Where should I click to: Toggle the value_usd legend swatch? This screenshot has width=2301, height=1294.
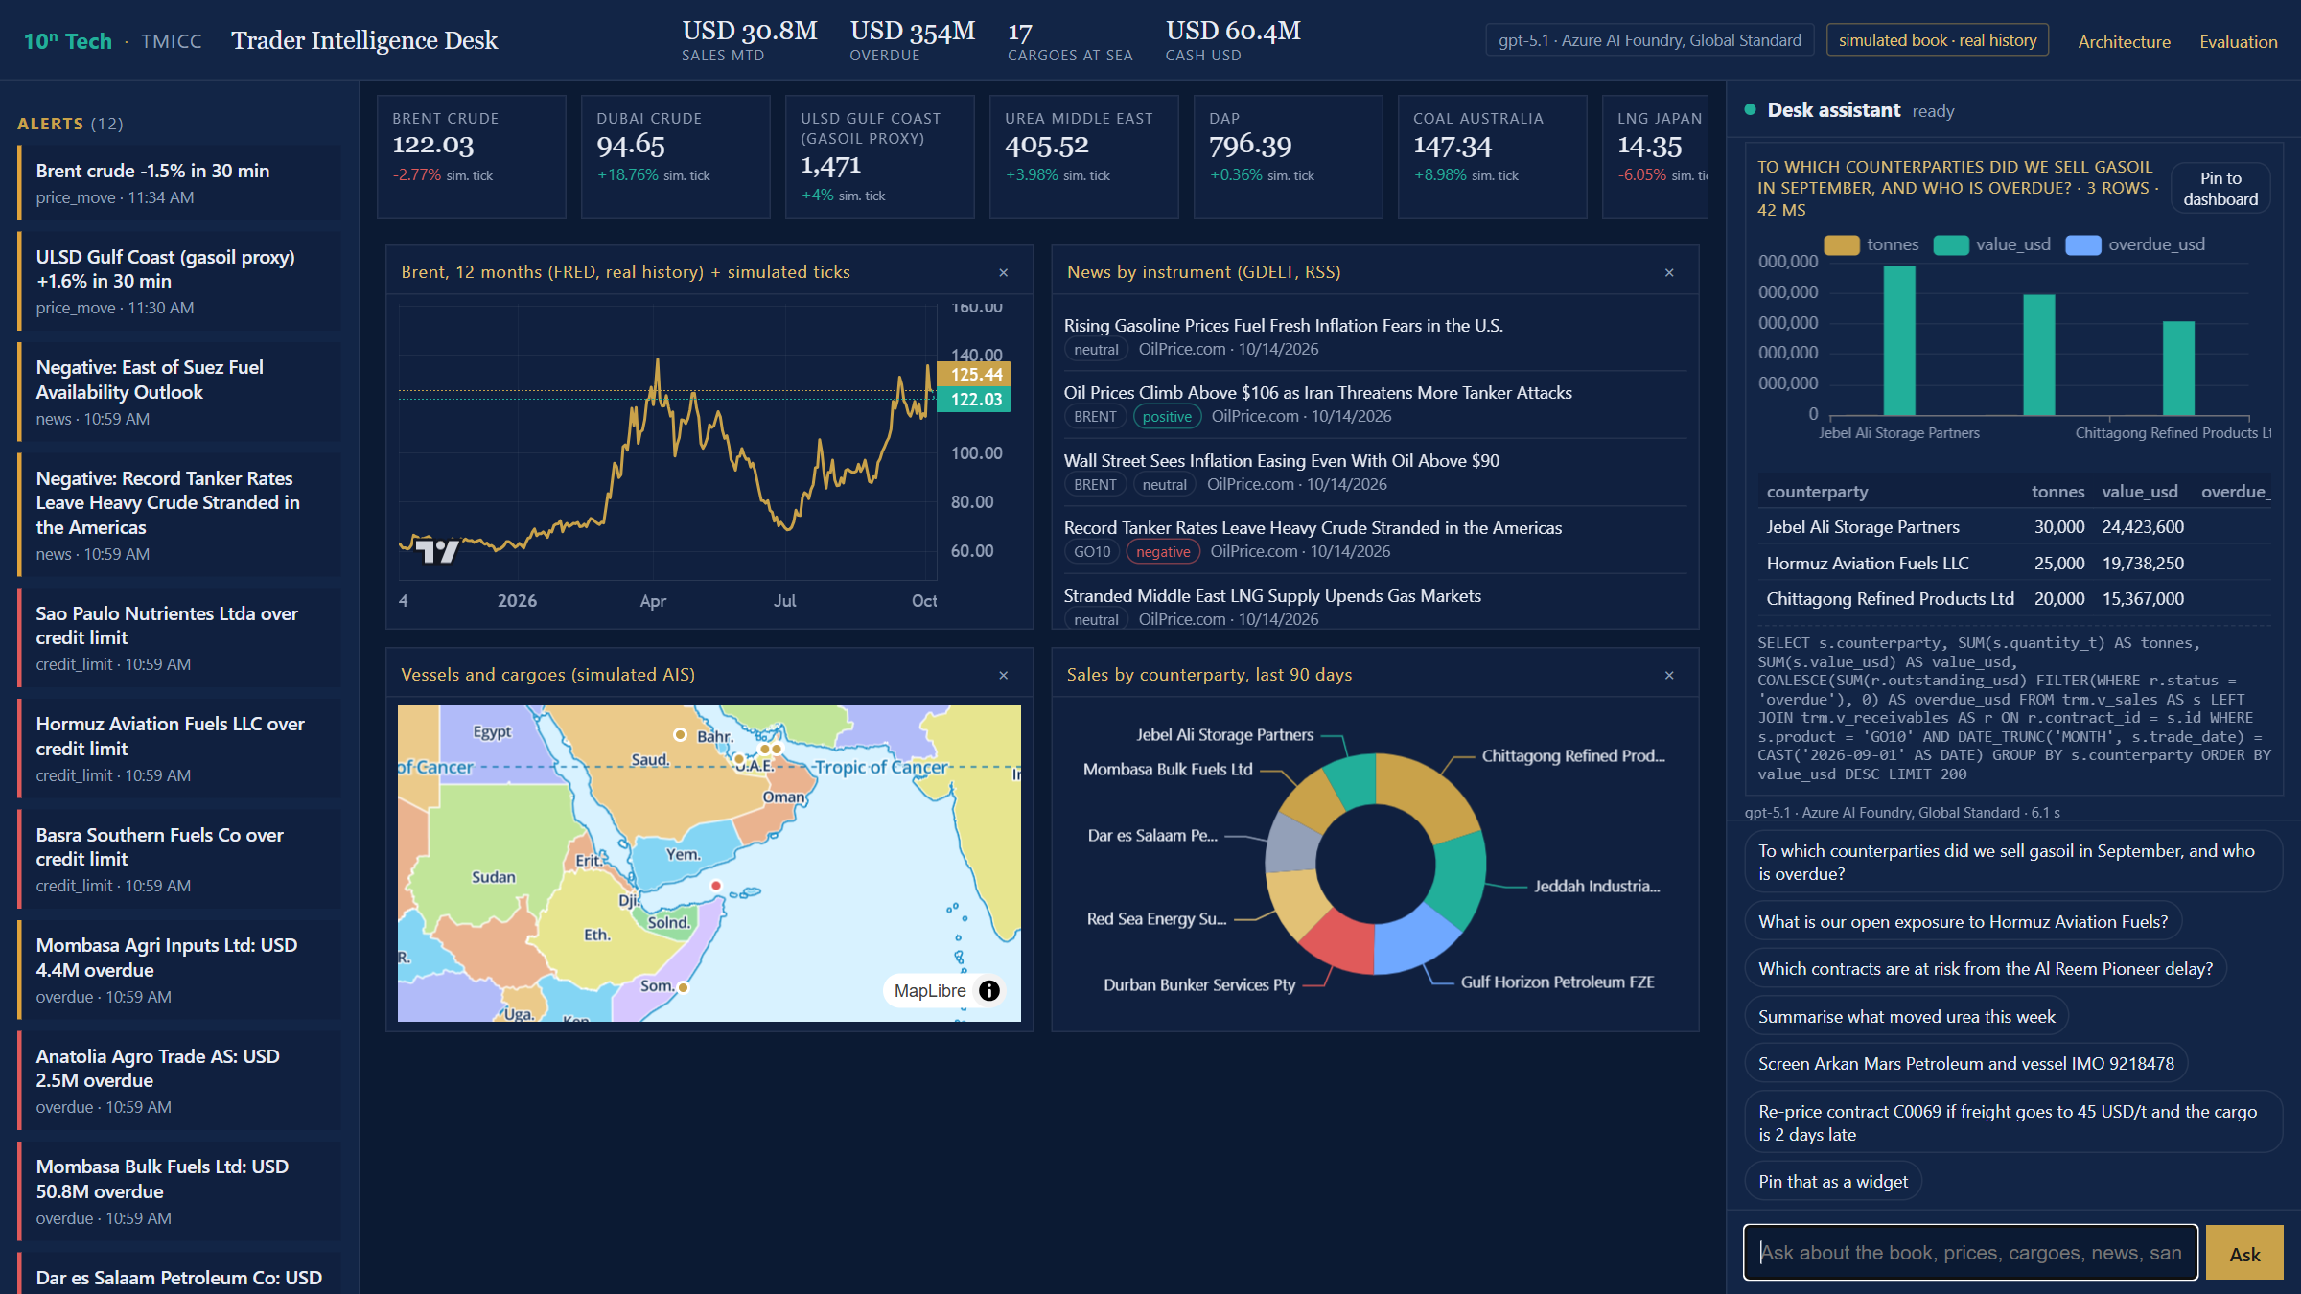[x=1950, y=245]
